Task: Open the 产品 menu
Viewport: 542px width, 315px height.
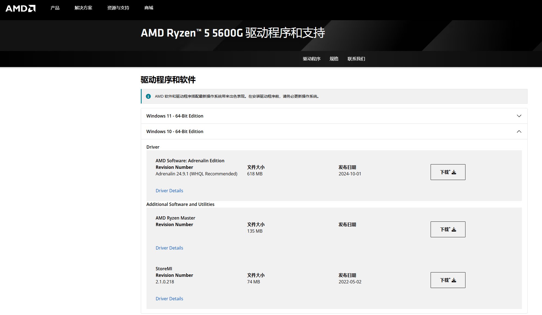Action: pos(55,8)
